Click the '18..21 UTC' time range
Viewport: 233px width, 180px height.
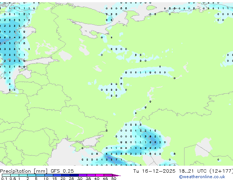pyautogui.click(x=193, y=171)
